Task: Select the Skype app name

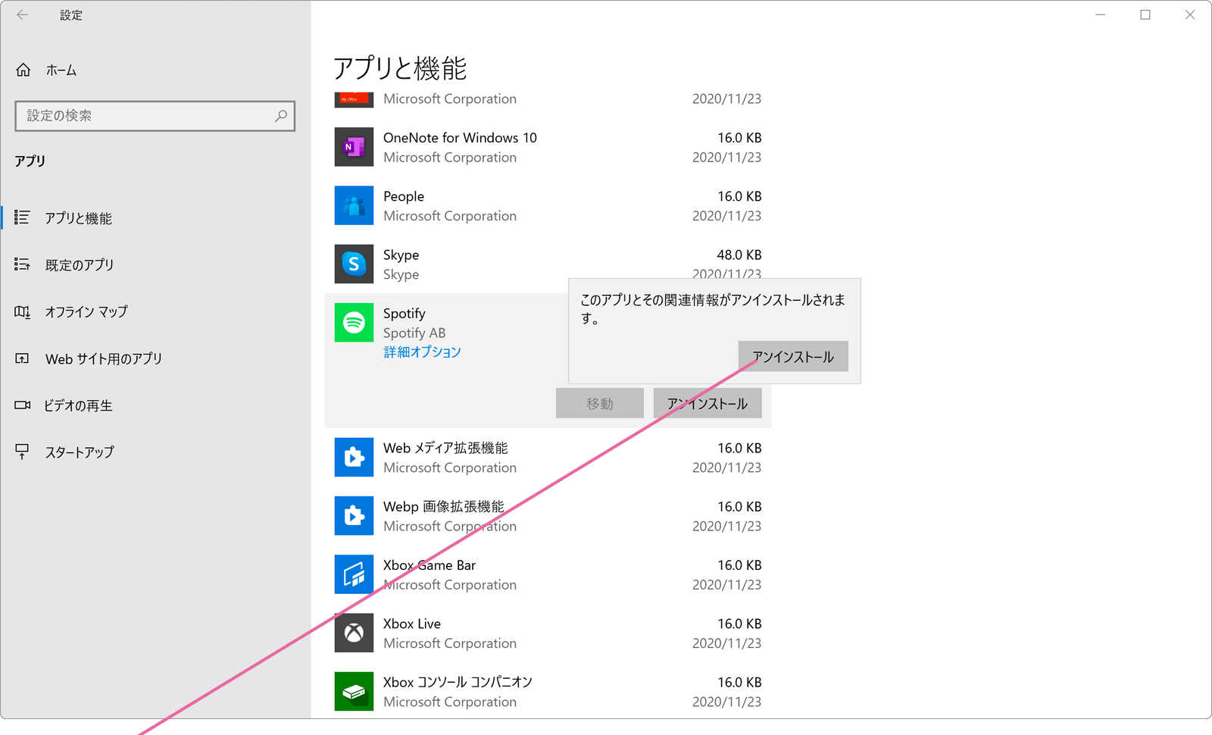Action: click(401, 255)
